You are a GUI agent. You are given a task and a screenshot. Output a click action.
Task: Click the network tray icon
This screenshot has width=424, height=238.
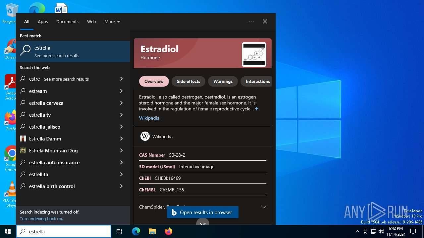point(373,231)
